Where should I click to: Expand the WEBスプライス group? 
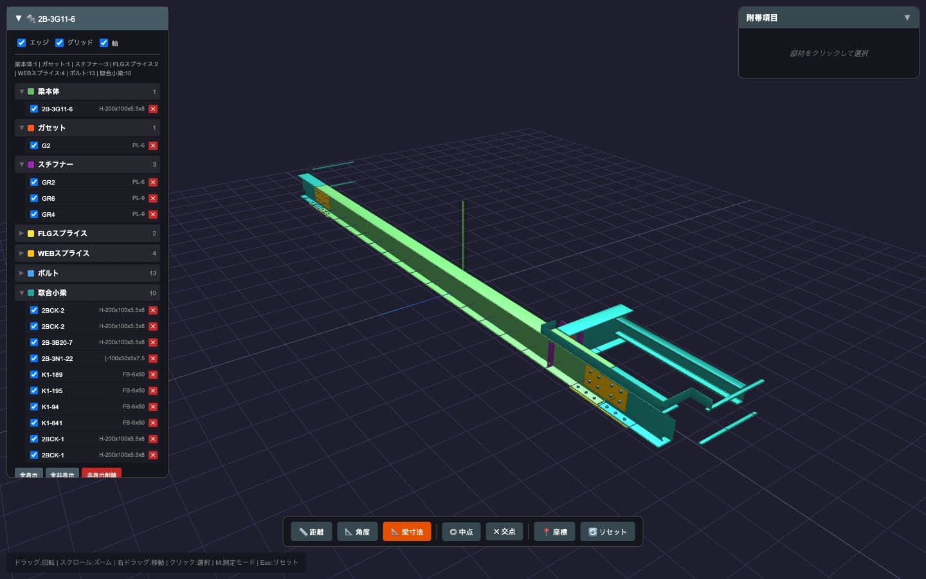point(21,253)
